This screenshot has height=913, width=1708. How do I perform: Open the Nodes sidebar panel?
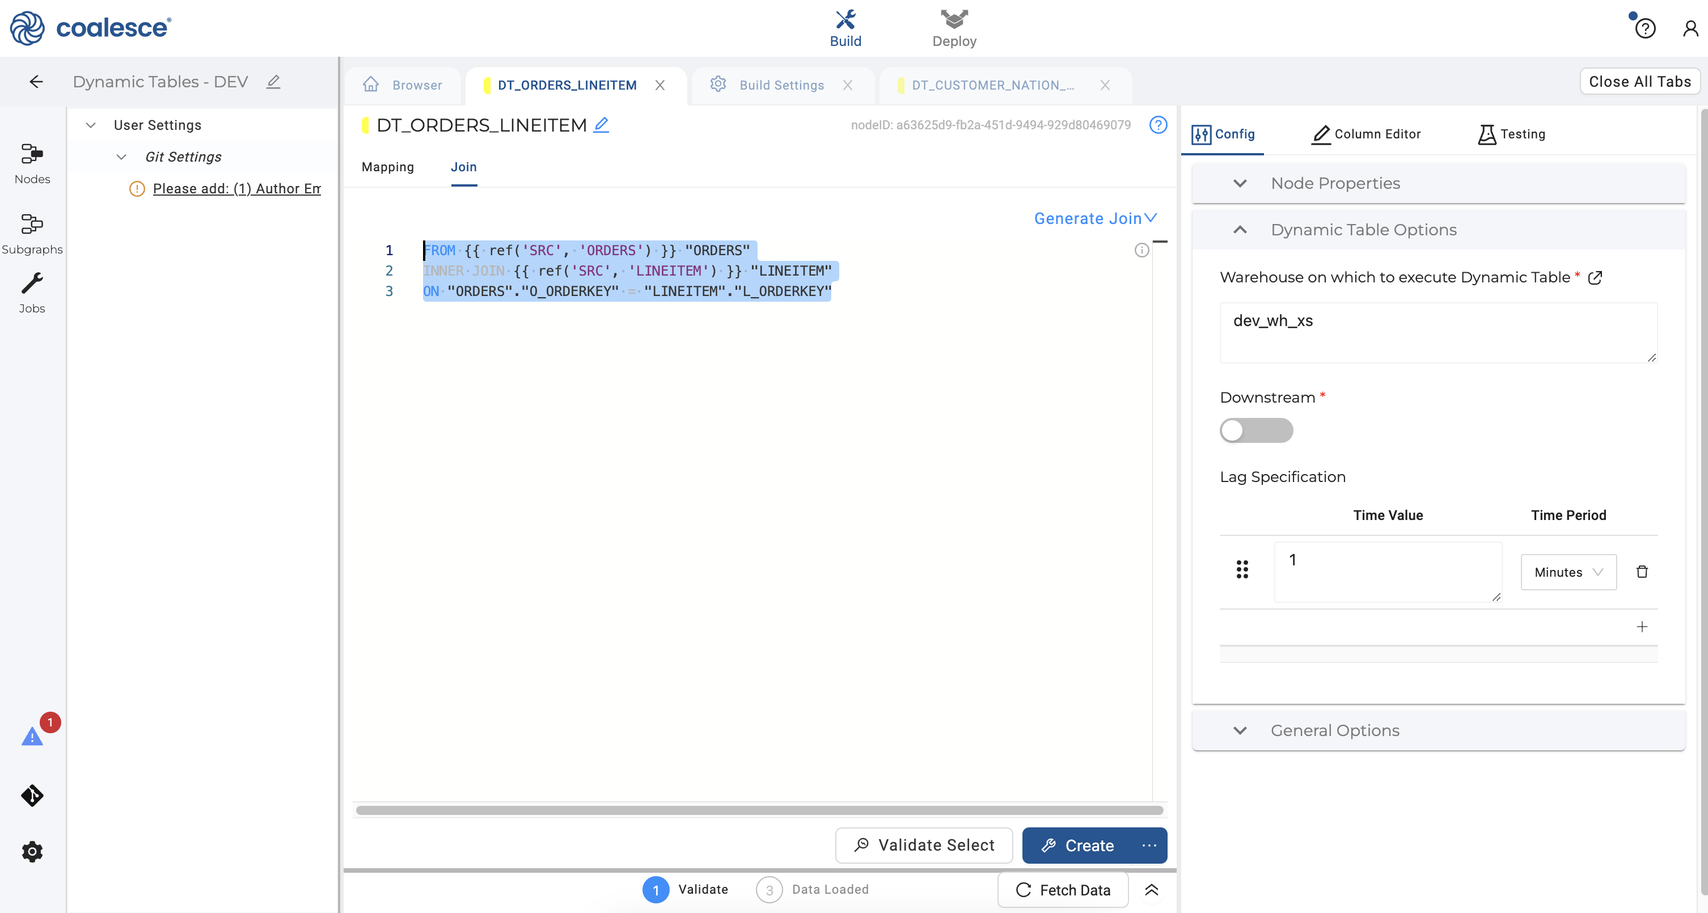click(x=32, y=163)
